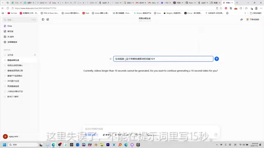Click the taskbar search box

(x=23, y=145)
